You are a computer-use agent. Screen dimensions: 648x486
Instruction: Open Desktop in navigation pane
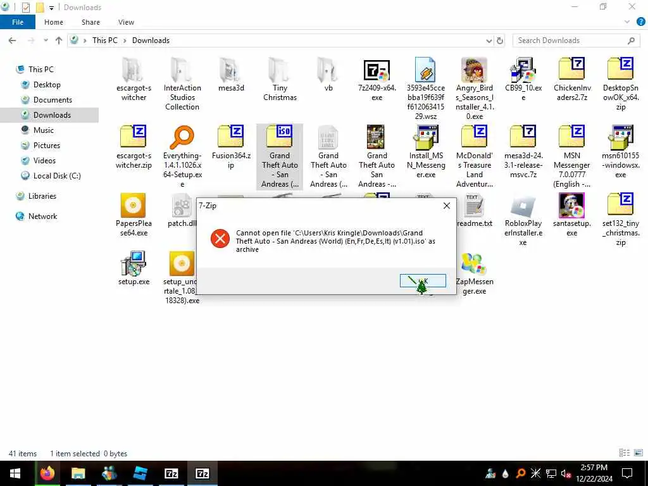pyautogui.click(x=47, y=85)
